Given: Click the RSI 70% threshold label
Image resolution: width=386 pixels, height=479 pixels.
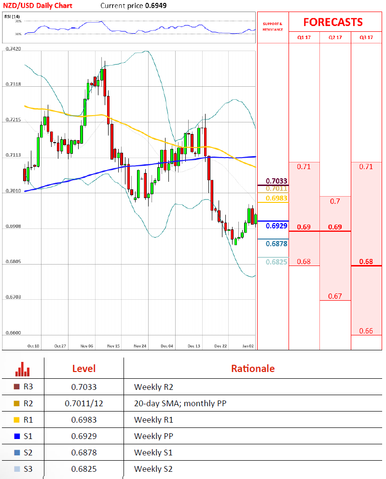Looking at the screenshot, I should point(18,21).
